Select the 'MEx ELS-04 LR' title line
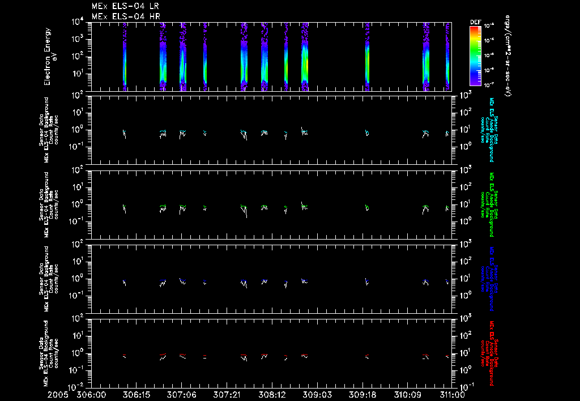Screen dimensions: 580x401 point(125,6)
